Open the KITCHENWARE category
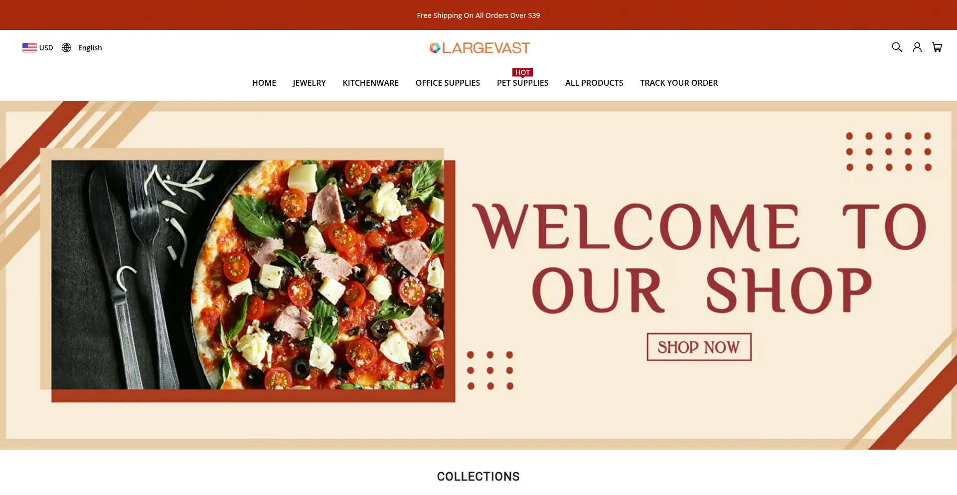 371,83
